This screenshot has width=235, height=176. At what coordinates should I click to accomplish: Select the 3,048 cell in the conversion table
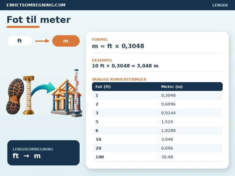coord(167,140)
